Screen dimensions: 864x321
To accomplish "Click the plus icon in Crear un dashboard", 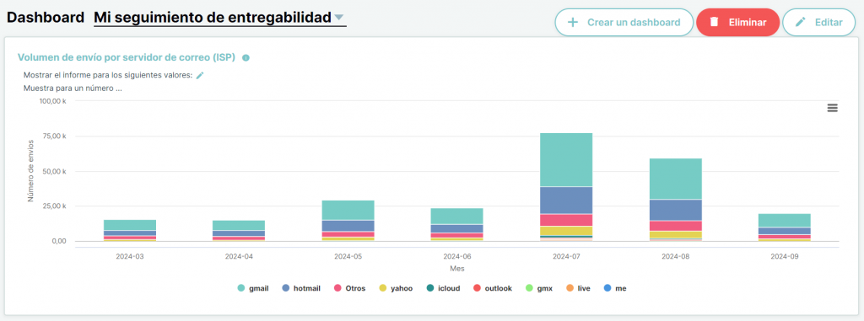I will click(573, 23).
